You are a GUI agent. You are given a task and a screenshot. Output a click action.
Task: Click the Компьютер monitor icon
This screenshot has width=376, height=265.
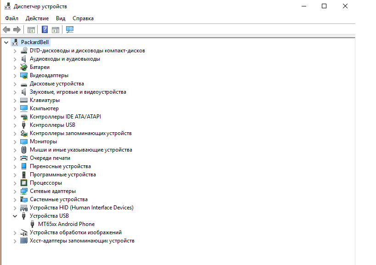click(x=24, y=108)
